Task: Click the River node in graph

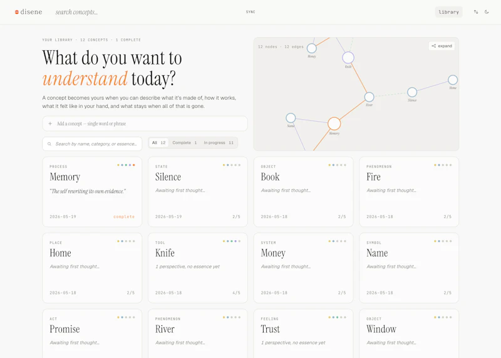Action: tap(369, 97)
